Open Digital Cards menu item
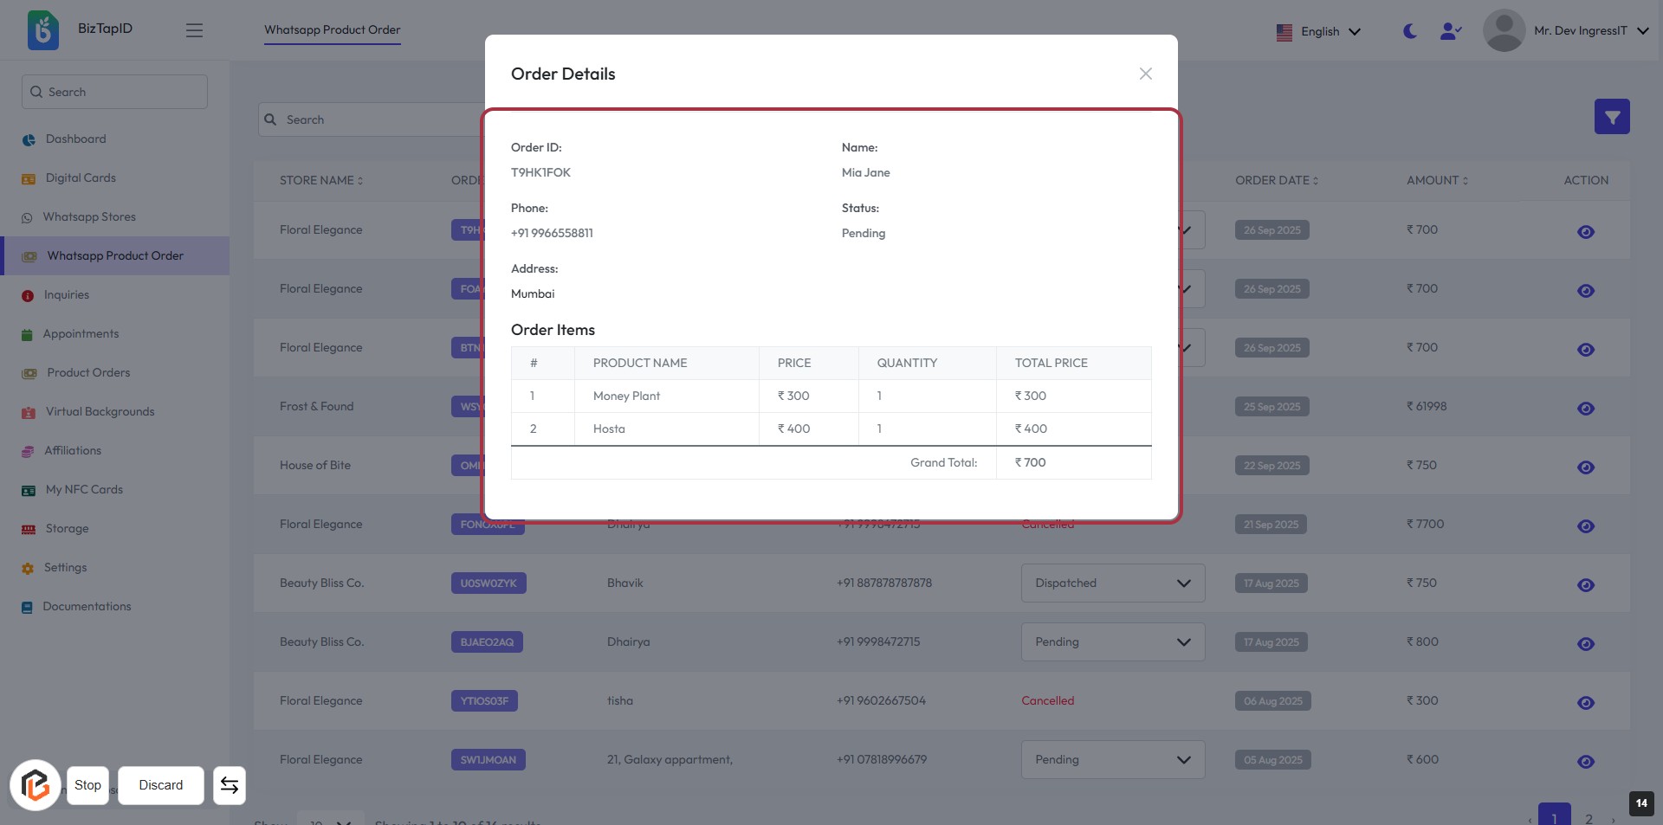Image resolution: width=1663 pixels, height=825 pixels. (x=81, y=178)
